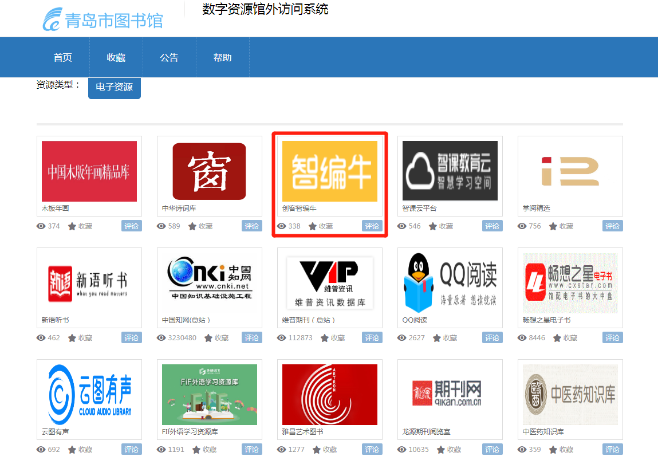The width and height of the screenshot is (658, 468).
Task: Click the 畅想之星电子书 logo image
Action: click(570, 283)
